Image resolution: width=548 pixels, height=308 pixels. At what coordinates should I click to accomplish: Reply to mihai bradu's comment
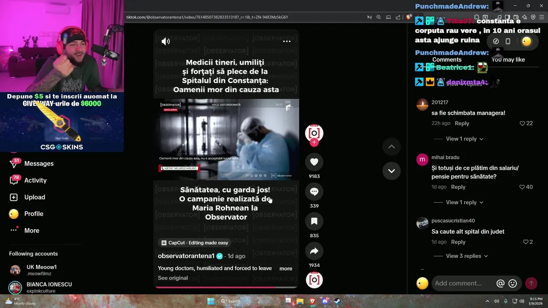(x=458, y=187)
